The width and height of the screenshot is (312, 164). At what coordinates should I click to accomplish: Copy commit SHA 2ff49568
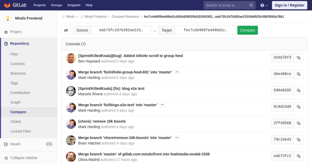coord(298,123)
